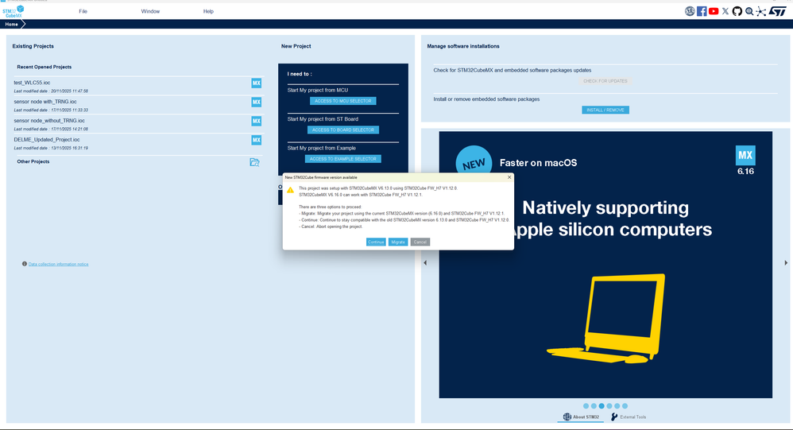This screenshot has width=793, height=430.
Task: Click the Manage software installations heading
Action: pyautogui.click(x=463, y=46)
